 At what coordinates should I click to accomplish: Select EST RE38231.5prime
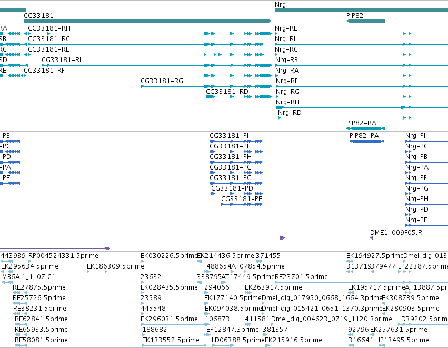click(x=39, y=309)
